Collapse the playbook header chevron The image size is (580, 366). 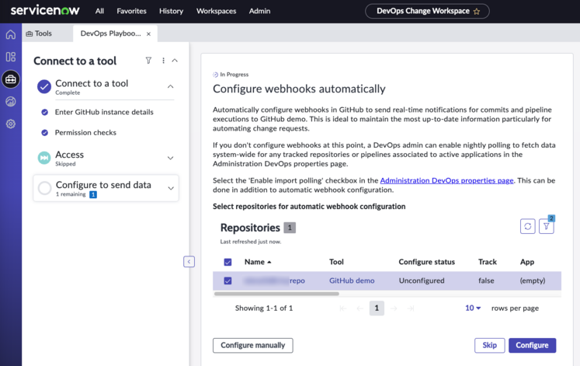175,61
